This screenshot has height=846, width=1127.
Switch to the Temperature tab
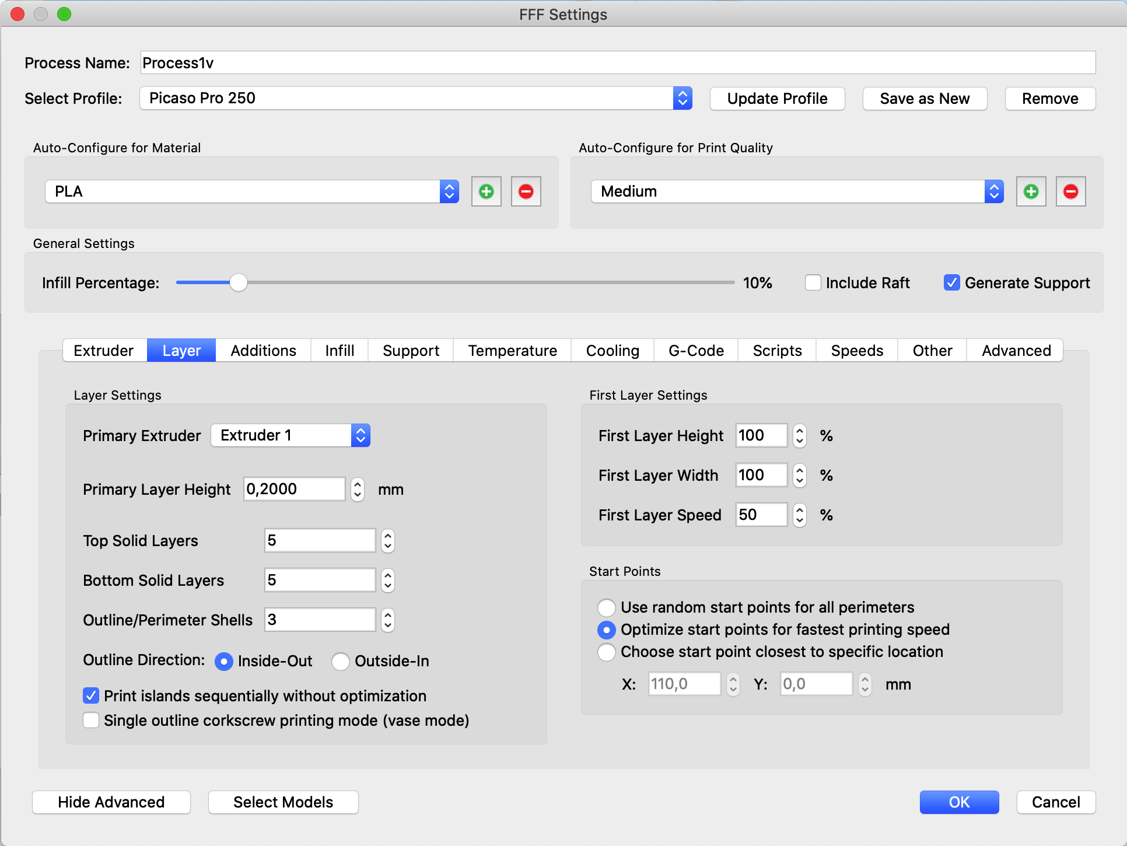click(x=512, y=351)
